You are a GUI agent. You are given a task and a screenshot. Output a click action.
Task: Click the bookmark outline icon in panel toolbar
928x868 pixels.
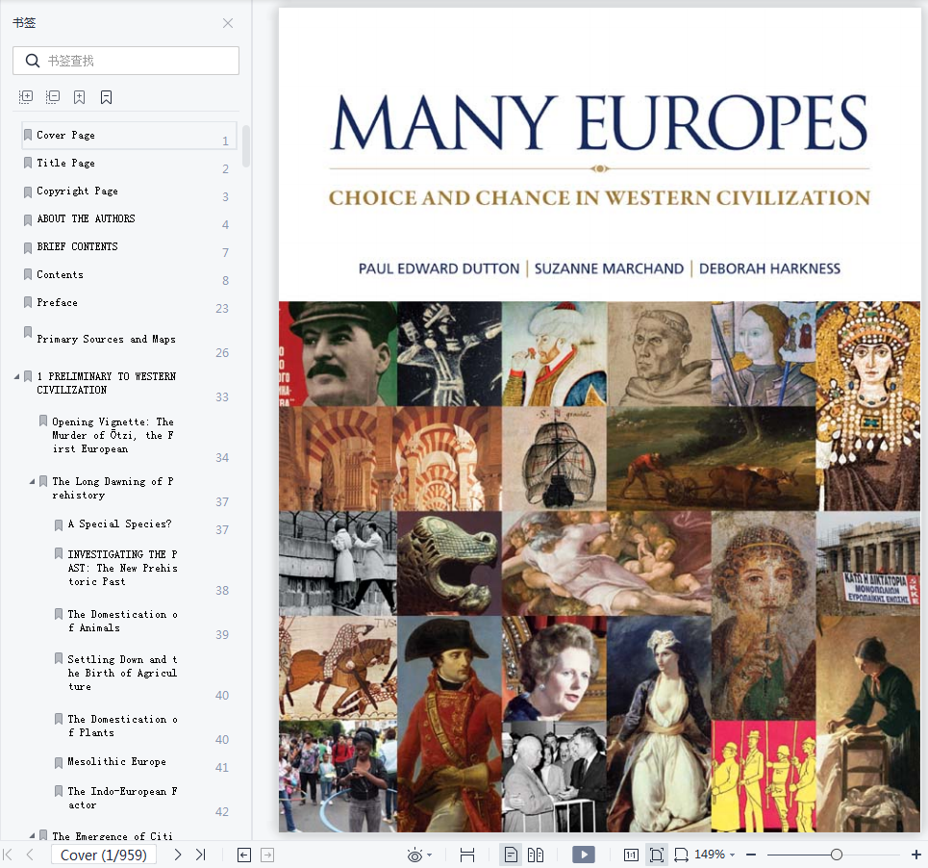(x=107, y=97)
